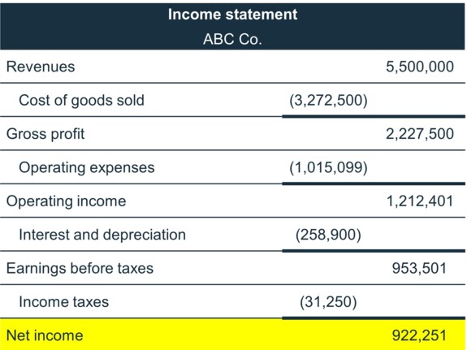This screenshot has height=350, width=467.
Task: Click the highlighted Net income label
Action: pyautogui.click(x=45, y=335)
